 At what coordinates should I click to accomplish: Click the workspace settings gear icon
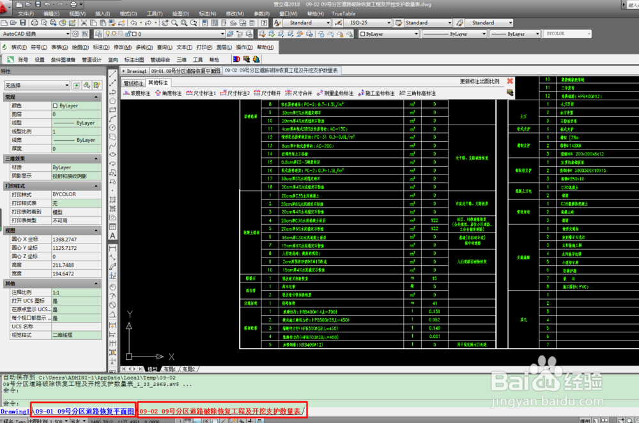click(75, 34)
